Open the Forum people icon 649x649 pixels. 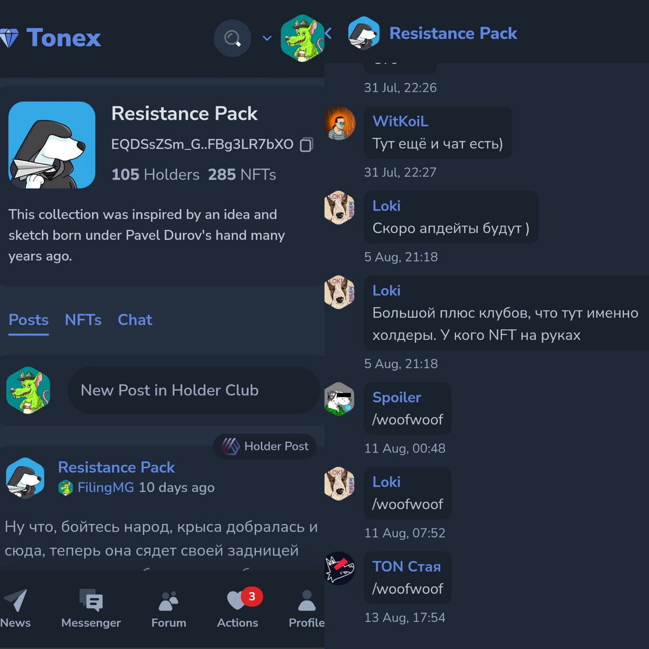point(168,600)
